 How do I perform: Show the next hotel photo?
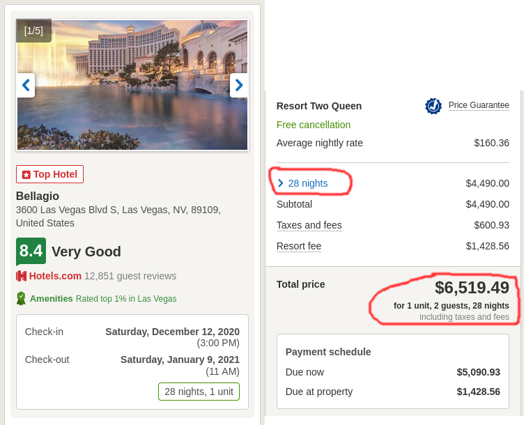238,85
